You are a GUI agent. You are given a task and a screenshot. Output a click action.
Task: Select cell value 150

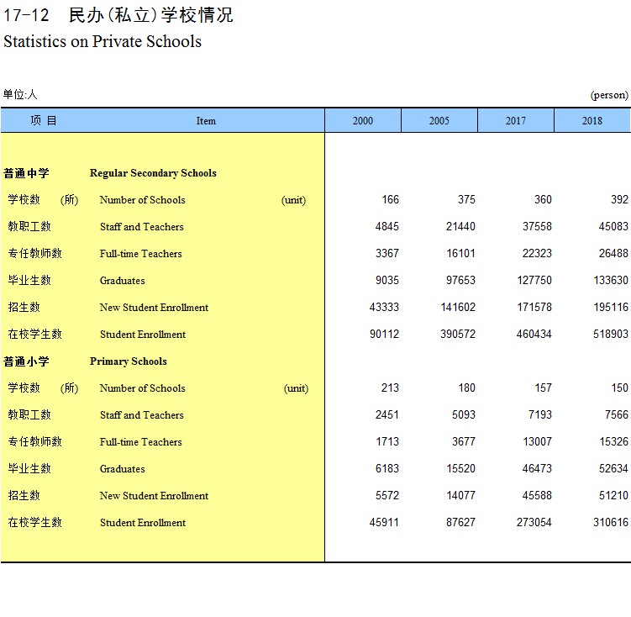tap(620, 388)
